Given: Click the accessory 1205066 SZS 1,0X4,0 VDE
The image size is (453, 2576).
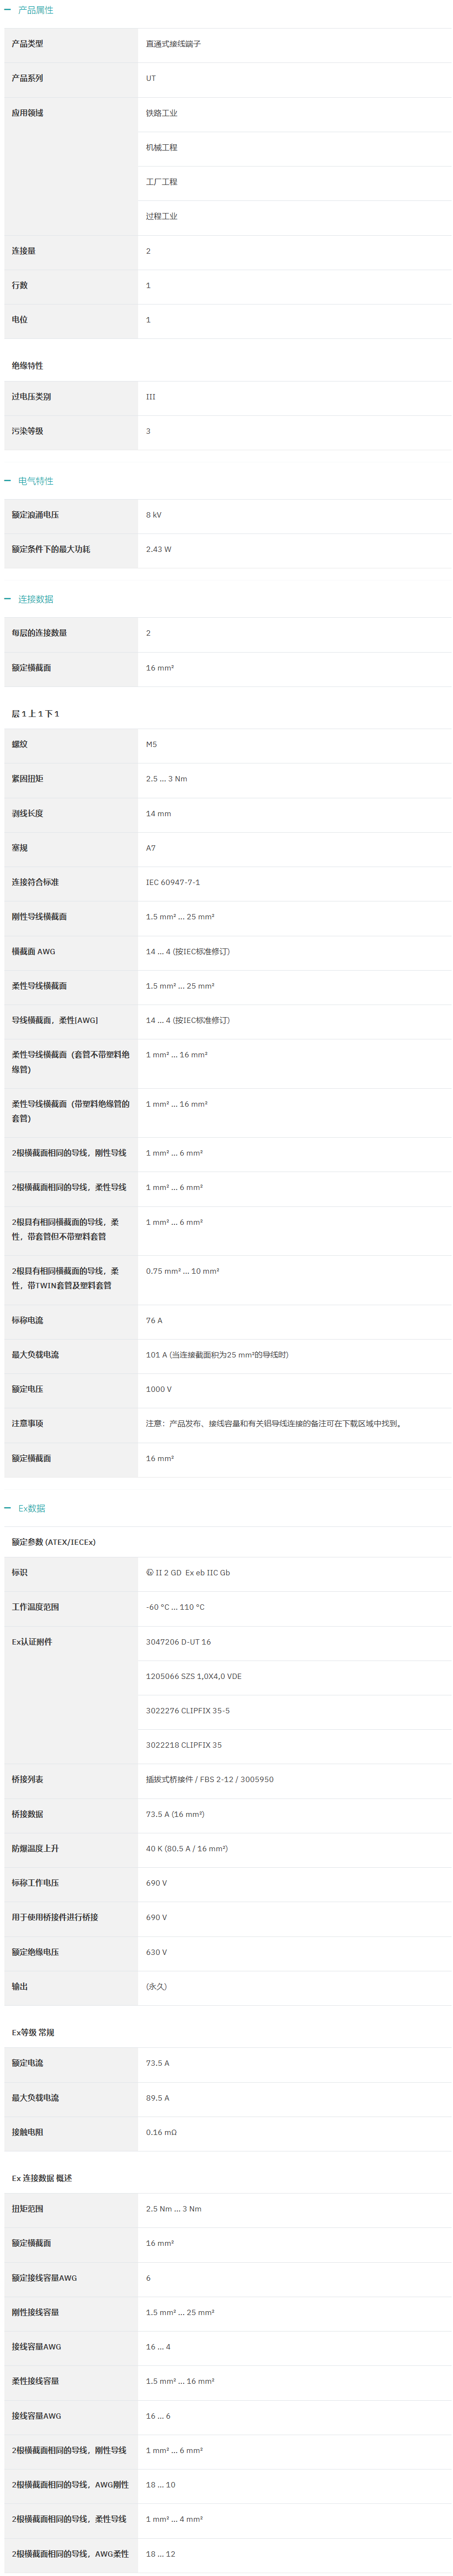Looking at the screenshot, I should pyautogui.click(x=194, y=1676).
